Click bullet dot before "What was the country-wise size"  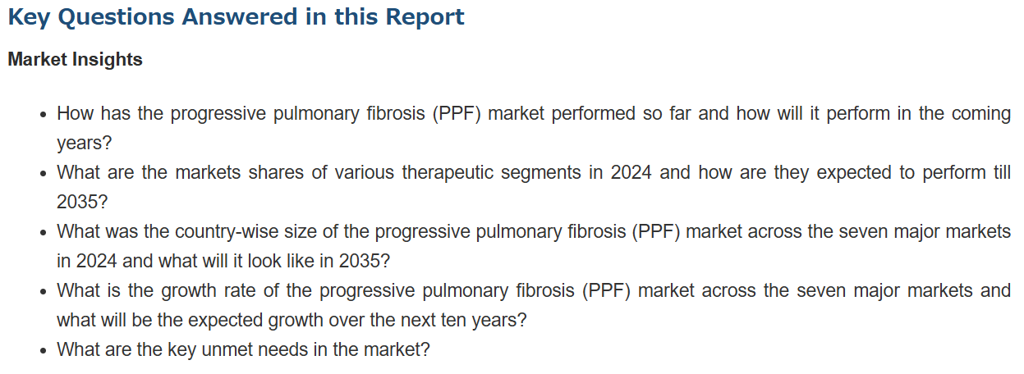click(x=42, y=233)
